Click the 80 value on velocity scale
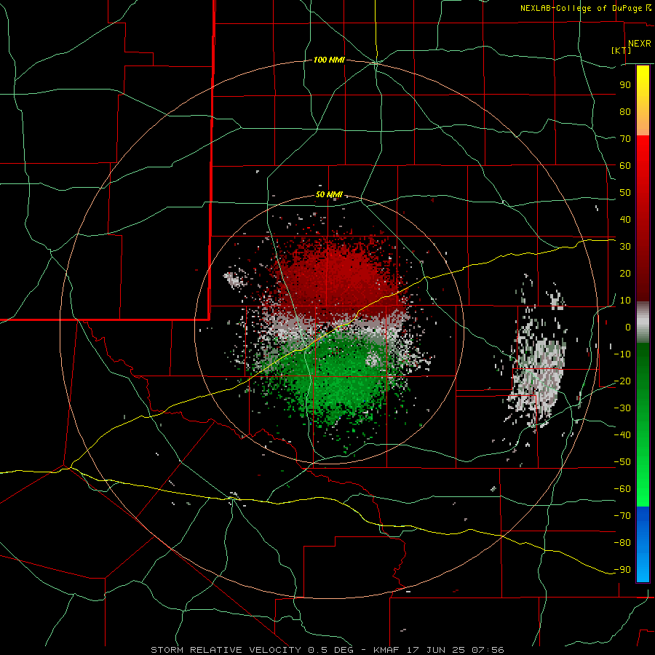 point(625,111)
